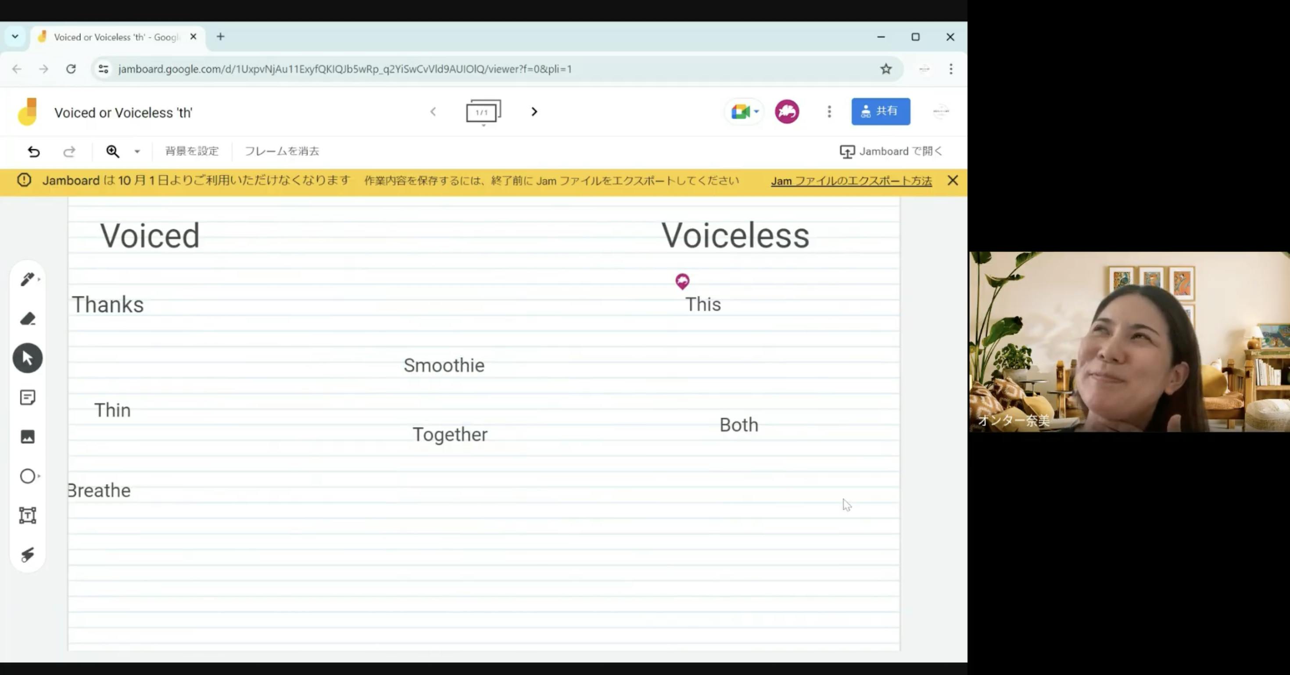Choose the Circle shape tool

(28, 476)
